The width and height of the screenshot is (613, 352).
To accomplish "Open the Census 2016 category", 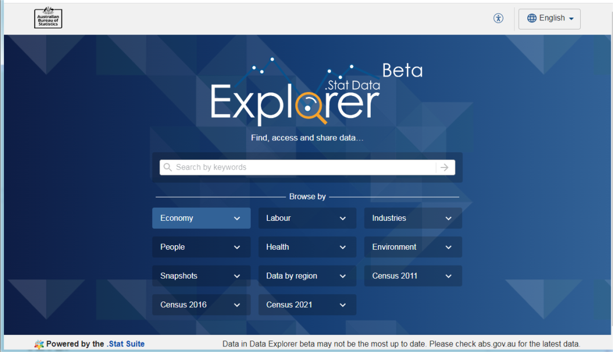I will (201, 305).
